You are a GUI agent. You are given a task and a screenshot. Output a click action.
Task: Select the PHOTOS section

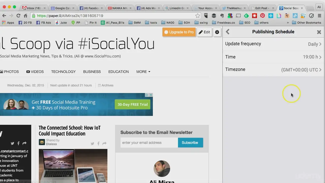tap(9, 72)
